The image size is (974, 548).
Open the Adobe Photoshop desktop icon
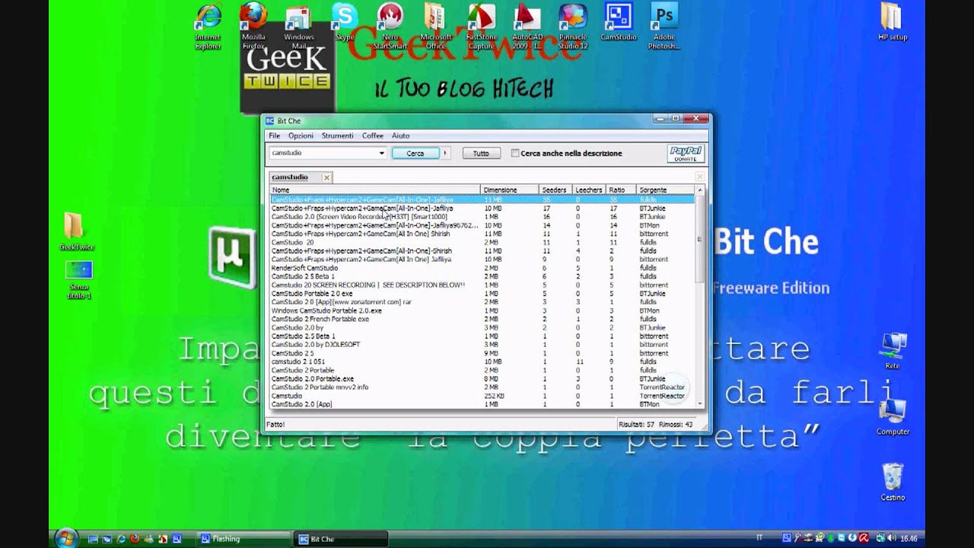tap(664, 27)
